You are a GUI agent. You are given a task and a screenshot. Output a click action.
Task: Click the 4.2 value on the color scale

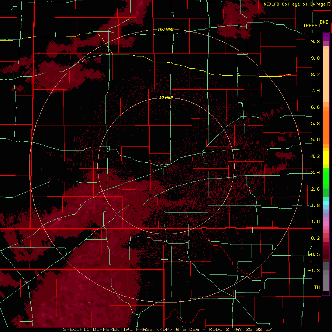[315, 156]
